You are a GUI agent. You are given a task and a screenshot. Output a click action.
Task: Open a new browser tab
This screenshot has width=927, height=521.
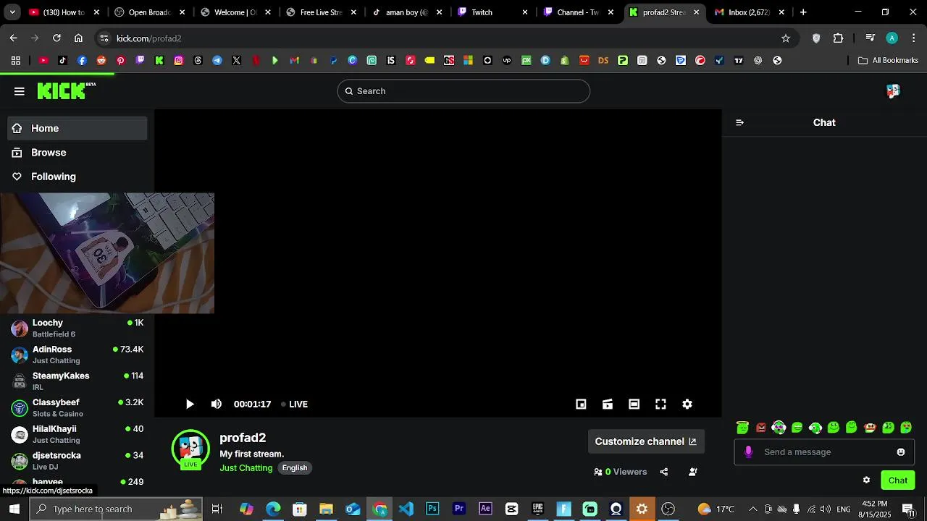pyautogui.click(x=803, y=12)
